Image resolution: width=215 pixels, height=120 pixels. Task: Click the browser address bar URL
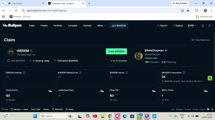[46, 10]
